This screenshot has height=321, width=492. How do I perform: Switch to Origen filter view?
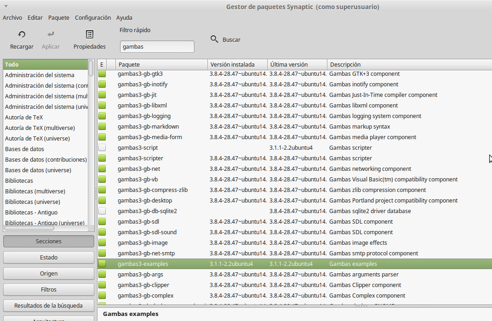coord(49,273)
